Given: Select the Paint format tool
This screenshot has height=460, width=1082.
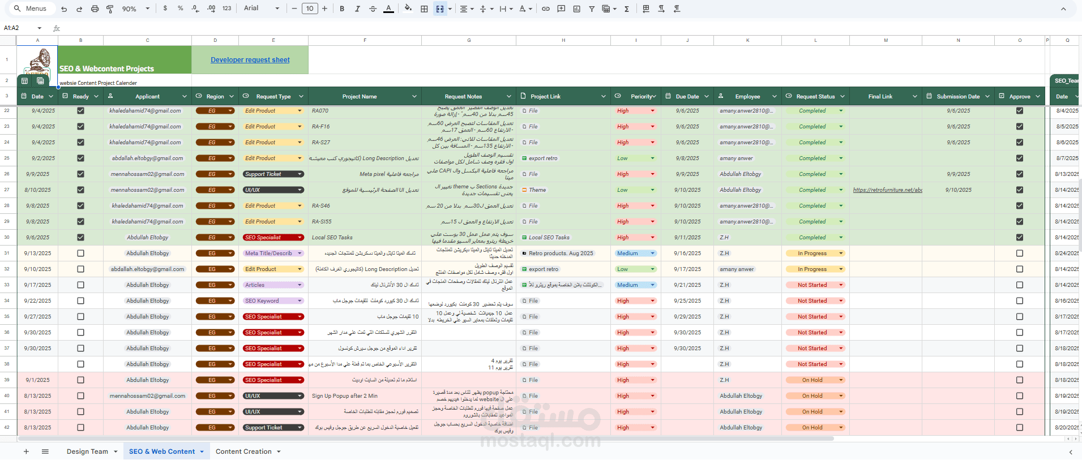Looking at the screenshot, I should coord(110,9).
